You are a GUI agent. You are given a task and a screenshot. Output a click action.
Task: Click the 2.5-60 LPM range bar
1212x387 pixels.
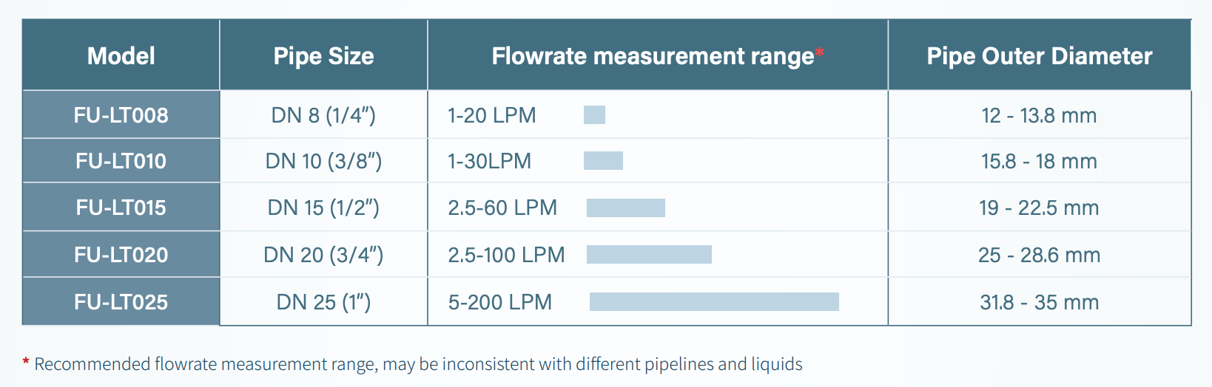point(626,208)
